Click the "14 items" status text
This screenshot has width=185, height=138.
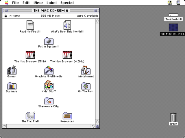(14, 16)
